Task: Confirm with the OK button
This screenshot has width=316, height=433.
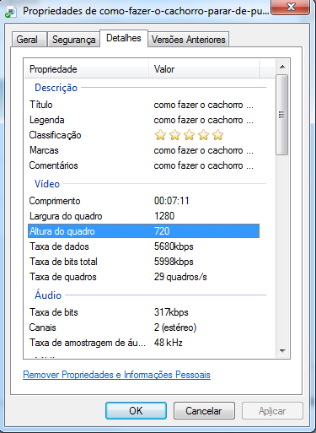Action: click(x=136, y=411)
